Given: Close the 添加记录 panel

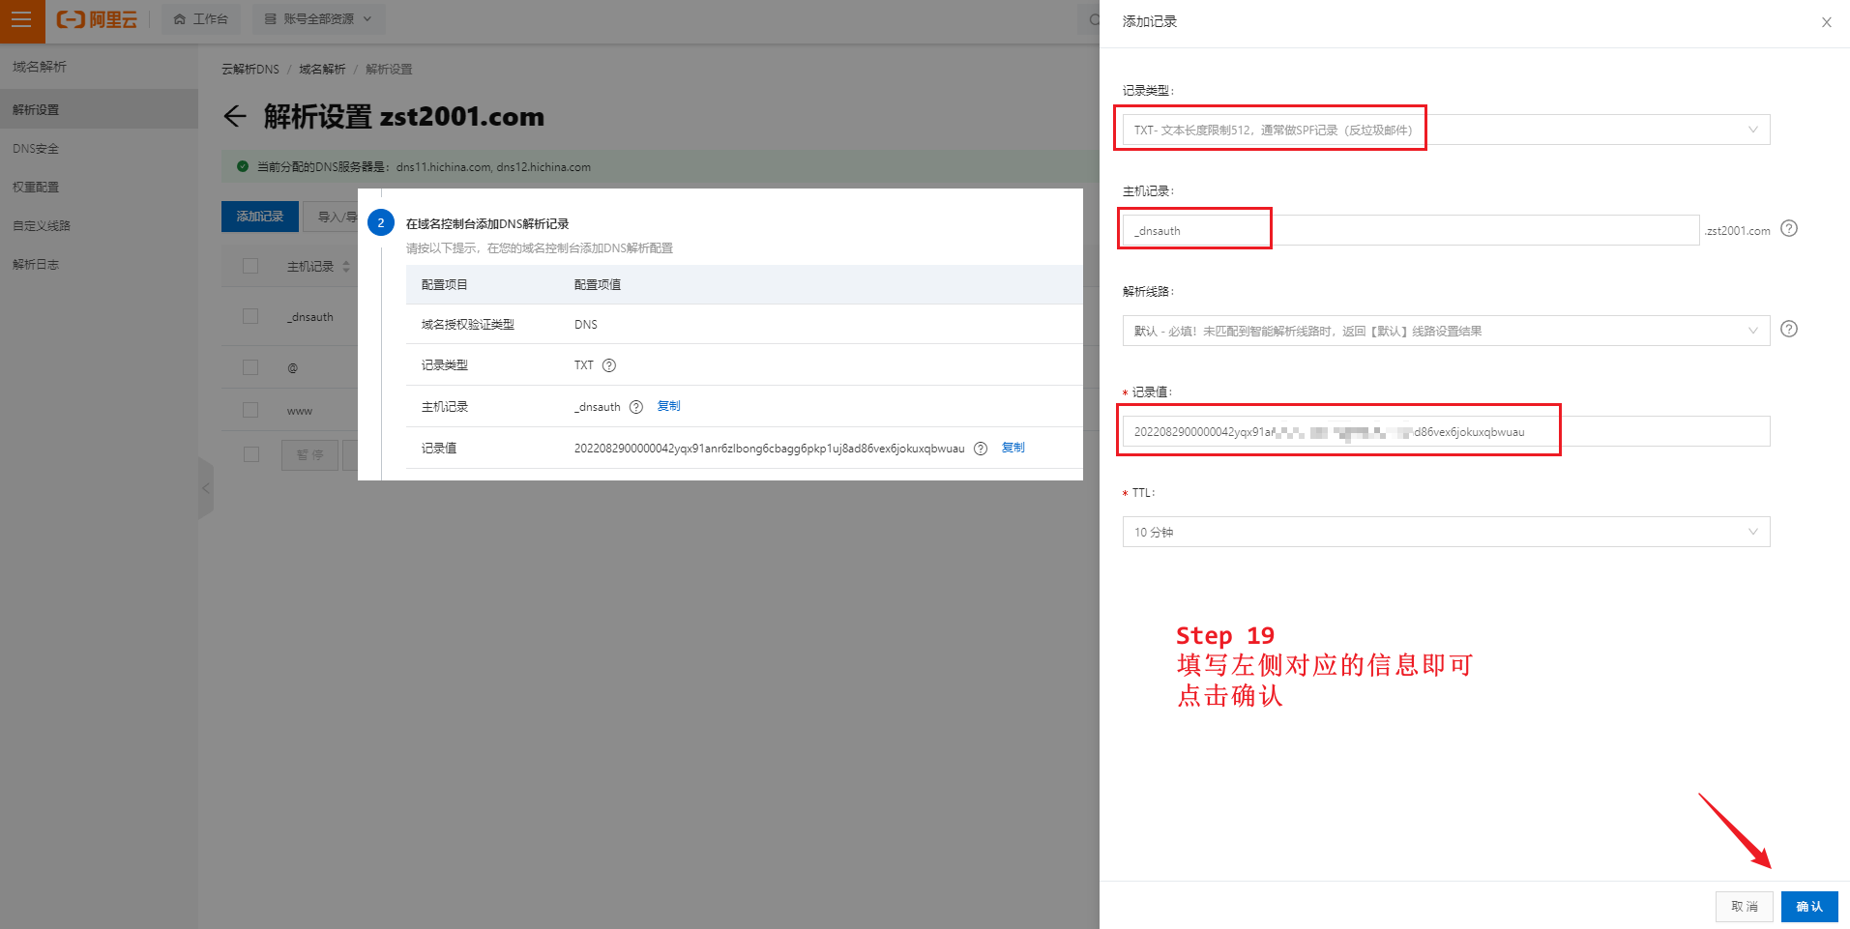Looking at the screenshot, I should click(1827, 22).
